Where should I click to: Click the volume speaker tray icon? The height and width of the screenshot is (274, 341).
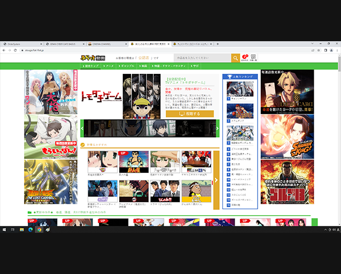click(x=334, y=230)
